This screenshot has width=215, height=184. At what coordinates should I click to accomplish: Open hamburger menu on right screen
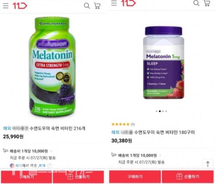[x=114, y=3]
